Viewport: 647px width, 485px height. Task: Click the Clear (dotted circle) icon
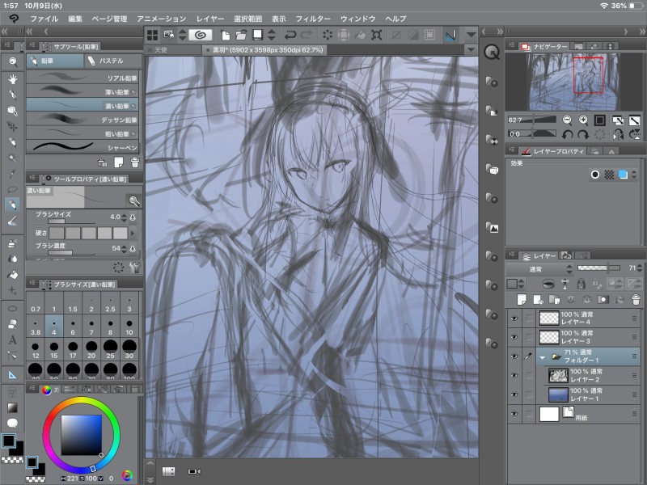point(328,35)
